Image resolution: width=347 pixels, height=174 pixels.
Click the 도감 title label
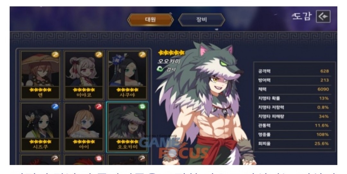coord(302,16)
